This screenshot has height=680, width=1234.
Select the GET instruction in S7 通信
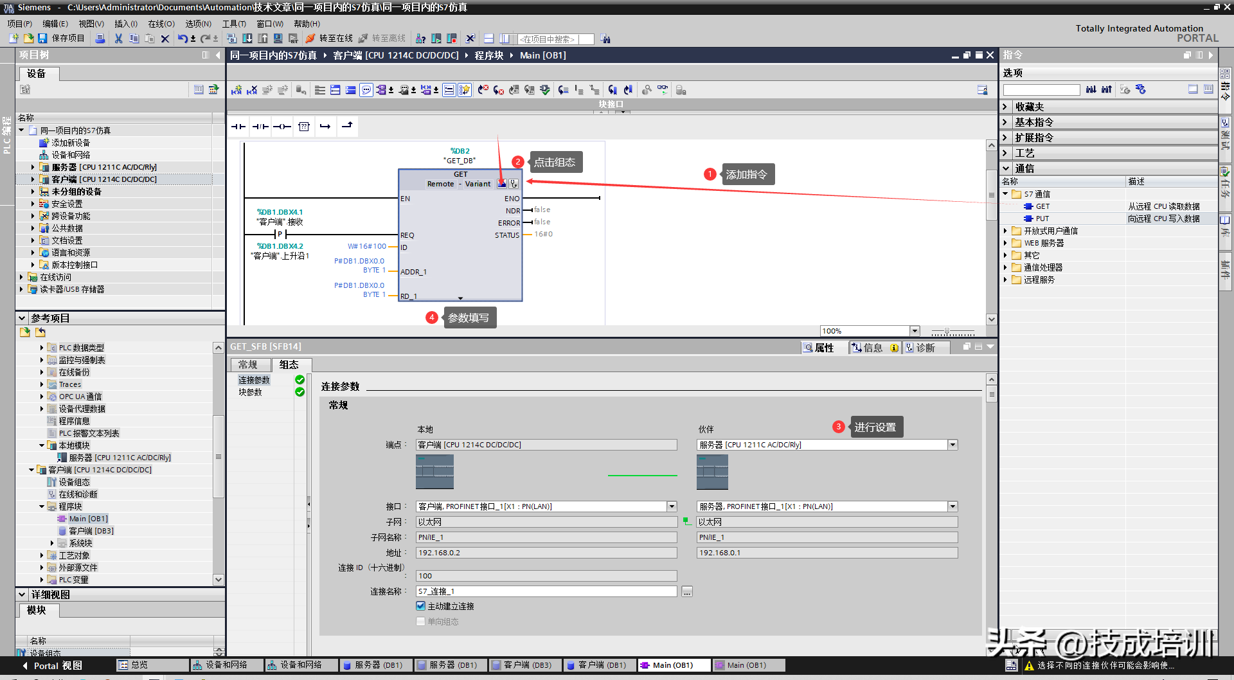1042,206
